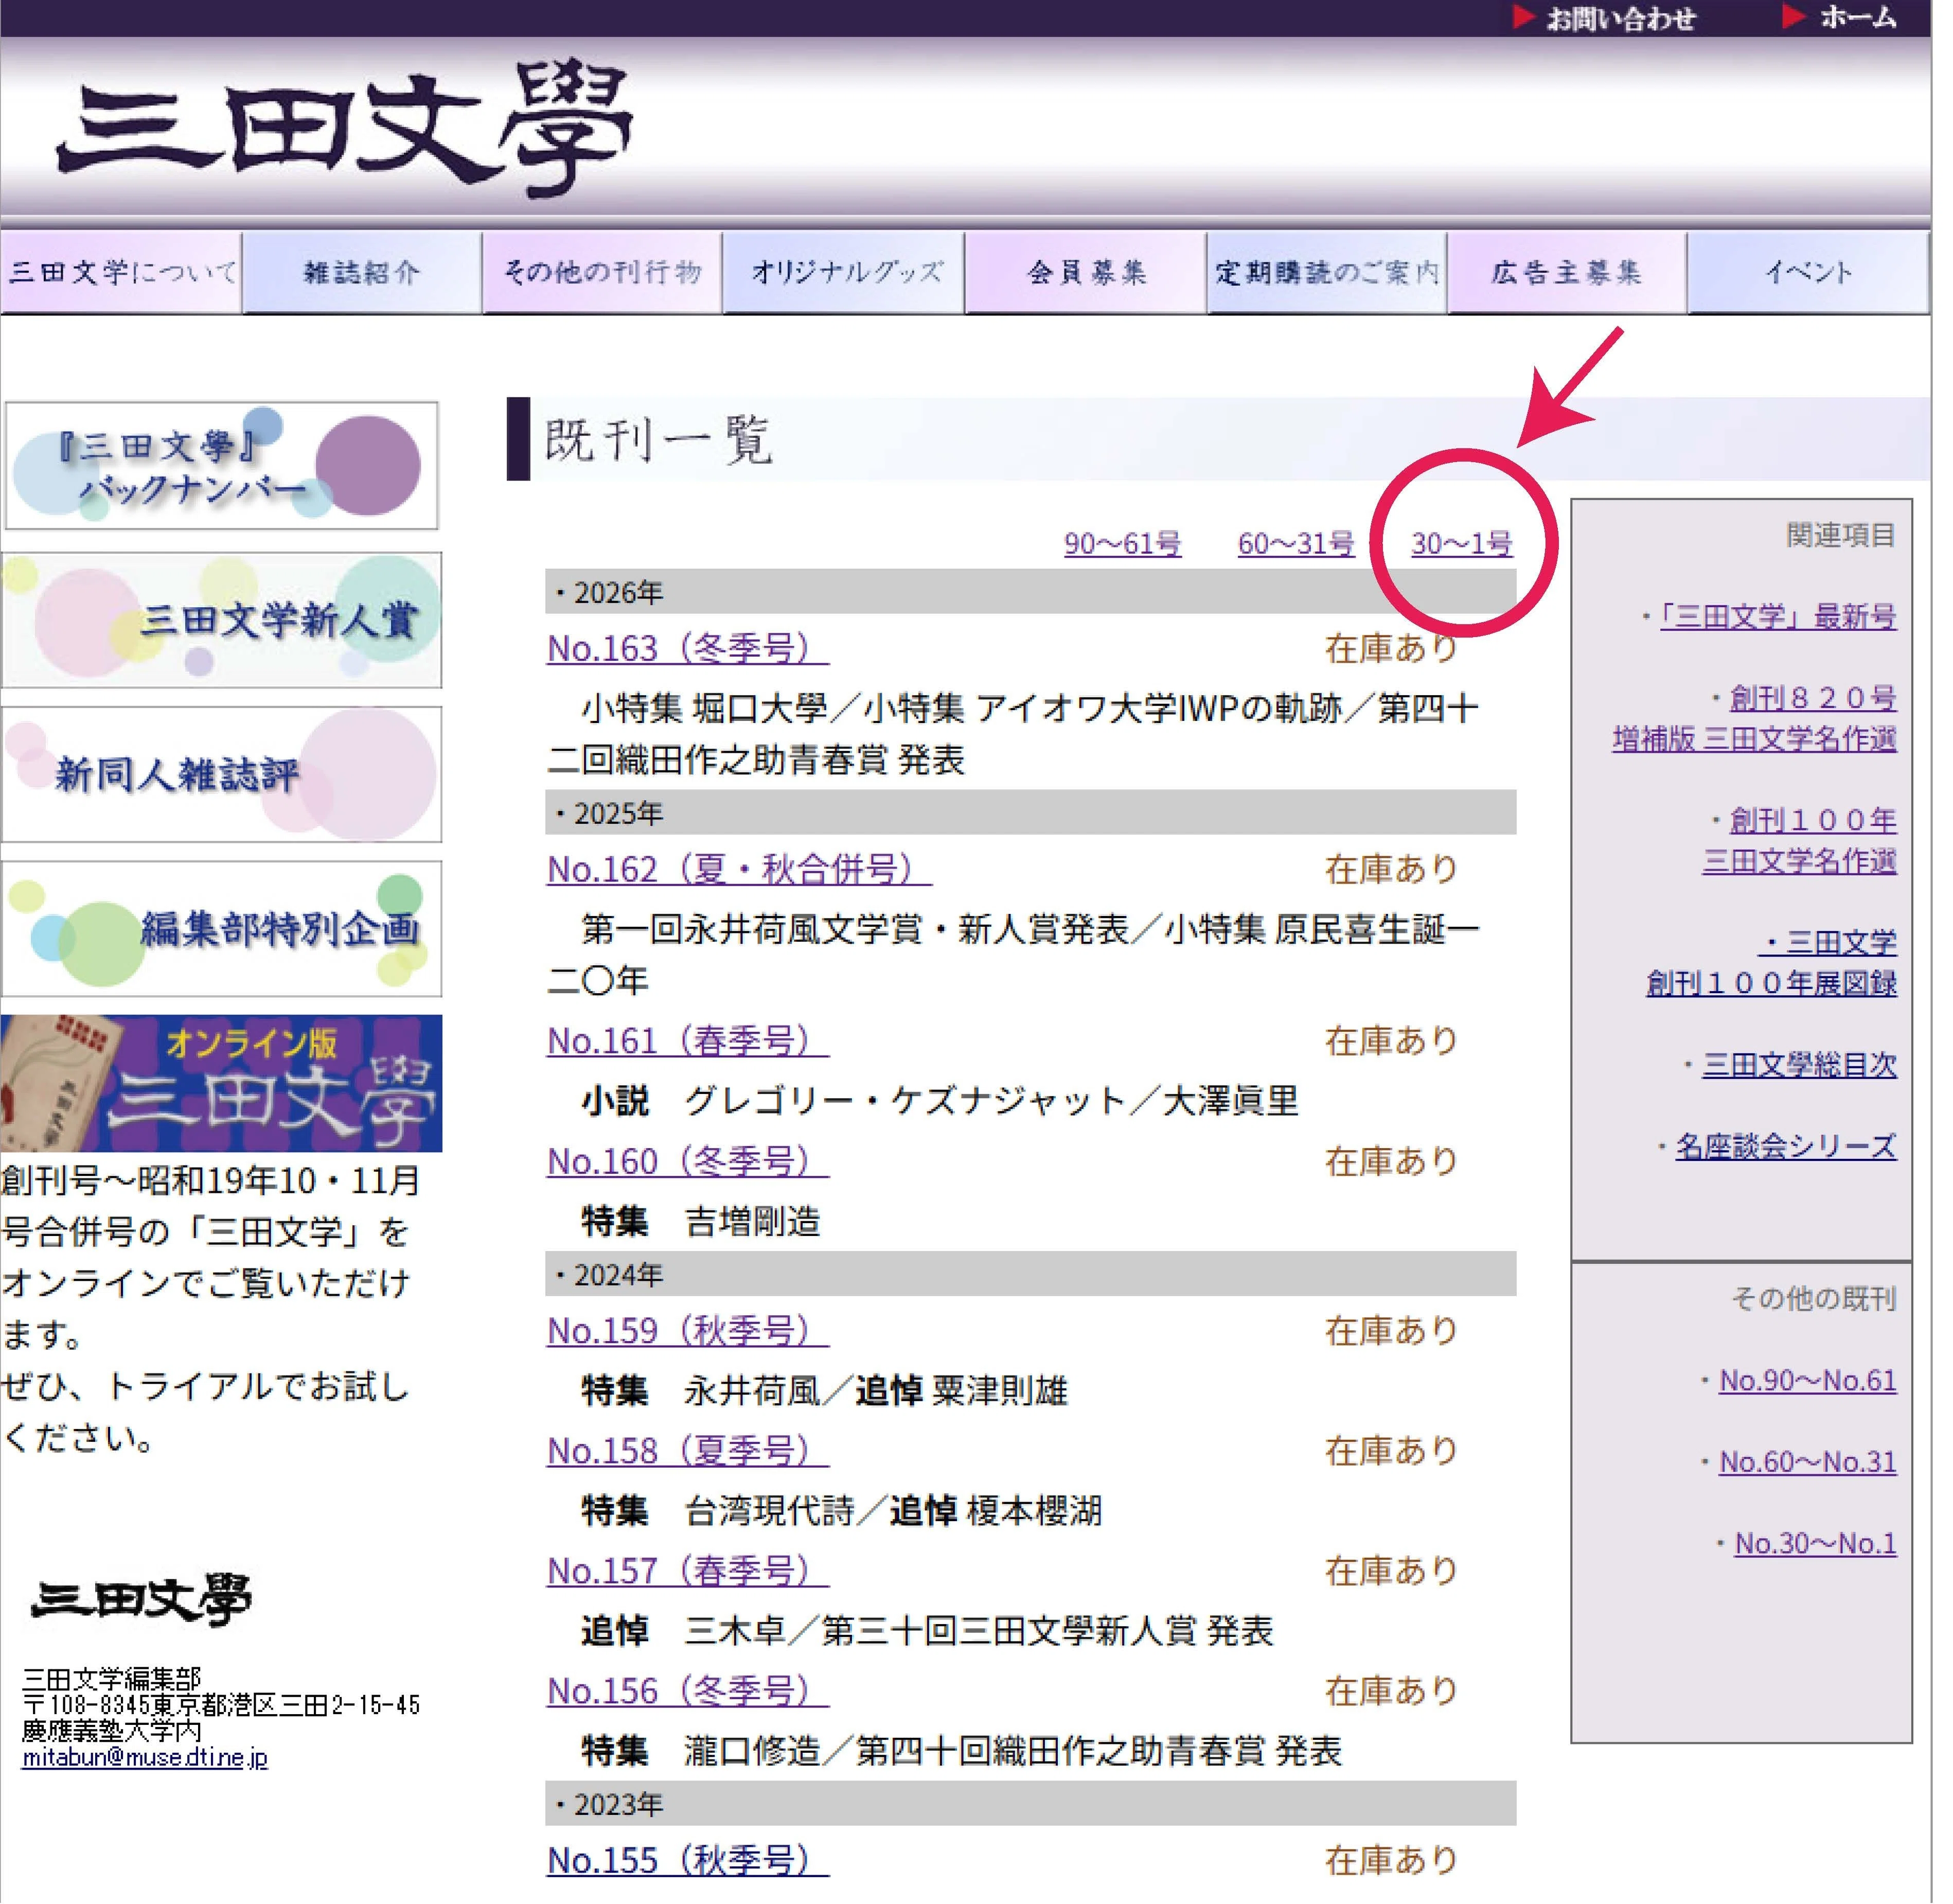The width and height of the screenshot is (1953, 1904).
Task: Click the 特集 吉増剛造 description text
Action: [x=701, y=1221]
